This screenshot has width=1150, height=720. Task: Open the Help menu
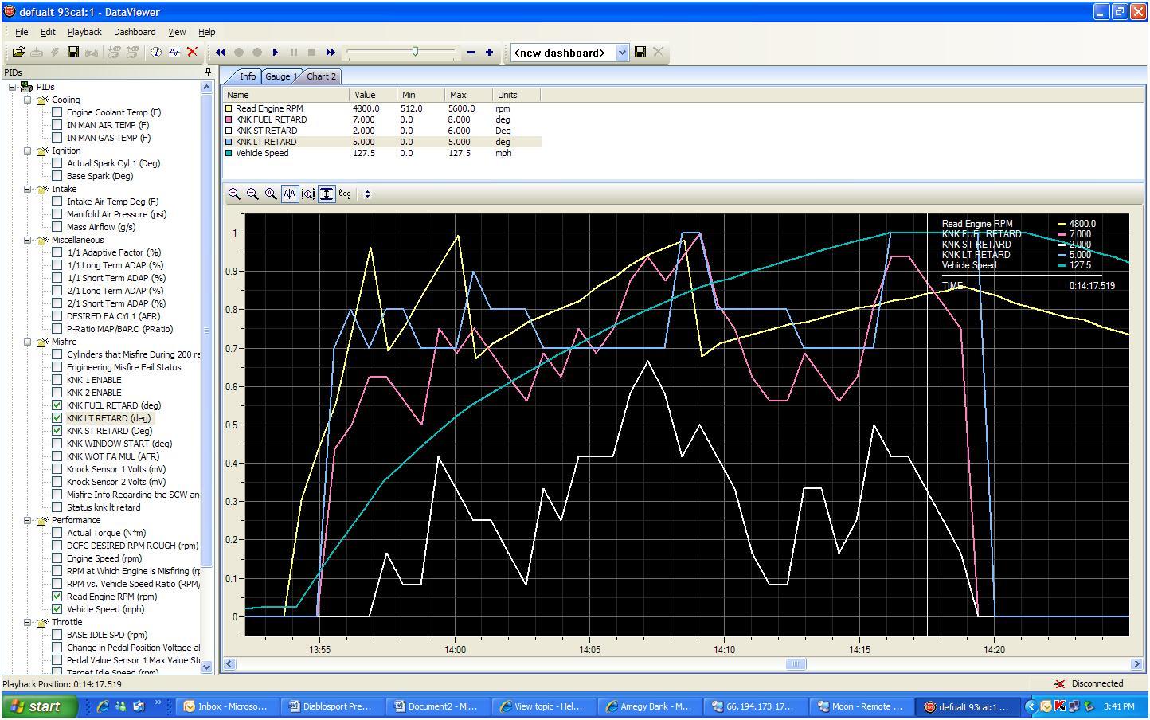pos(207,32)
